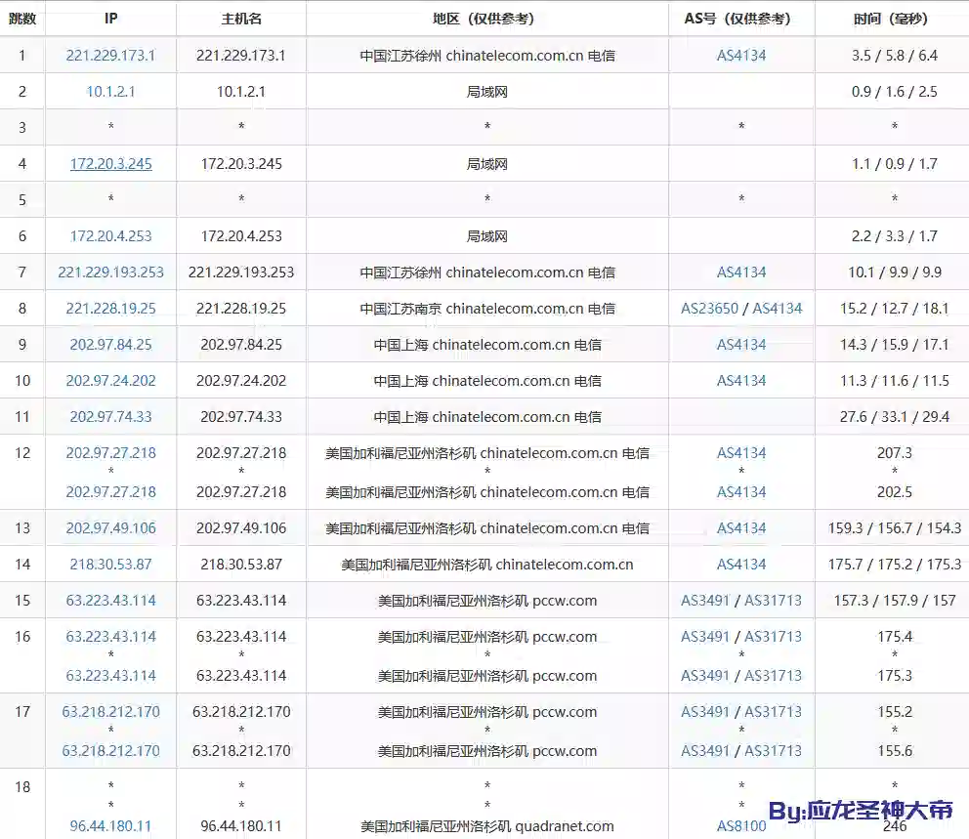Click the time value 175.4 in hop 16
The width and height of the screenshot is (969, 839).
[894, 637]
